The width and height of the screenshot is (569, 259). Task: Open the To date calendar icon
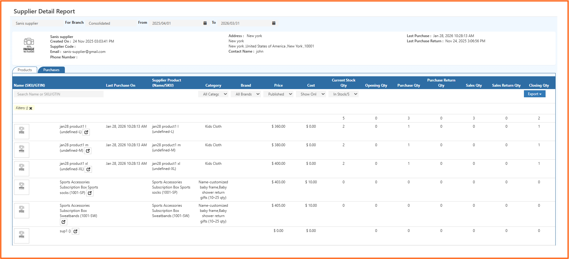(274, 23)
